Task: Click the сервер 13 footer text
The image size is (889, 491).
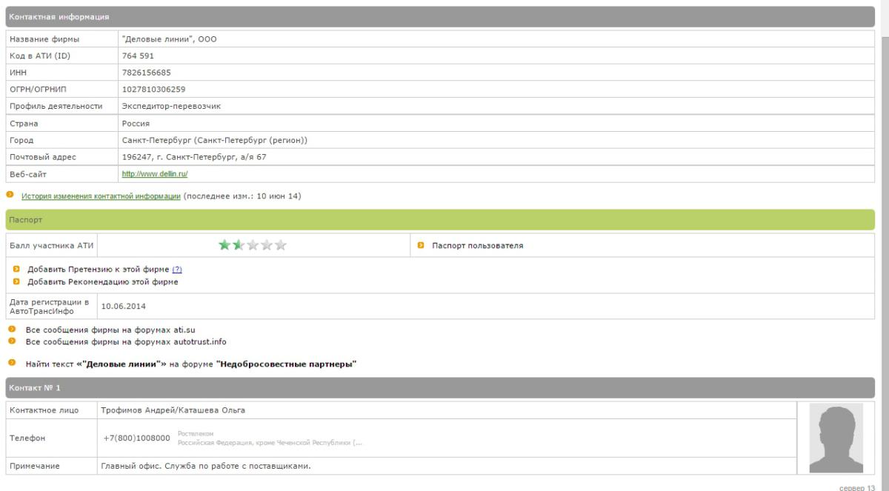Action: tap(856, 489)
